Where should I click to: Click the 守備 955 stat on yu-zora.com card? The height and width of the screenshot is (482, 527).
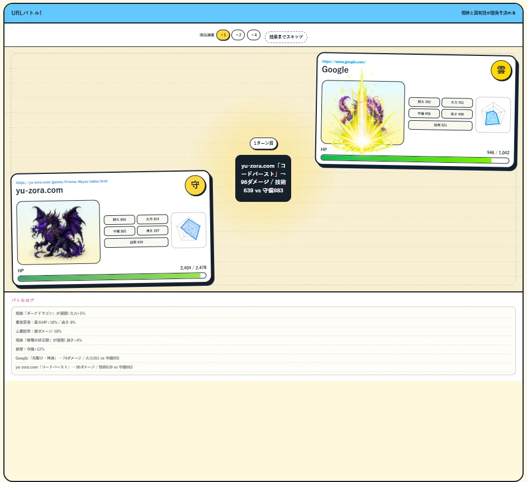coord(119,231)
